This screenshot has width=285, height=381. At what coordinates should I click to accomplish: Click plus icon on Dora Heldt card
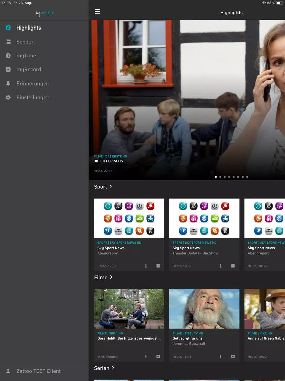[158, 357]
